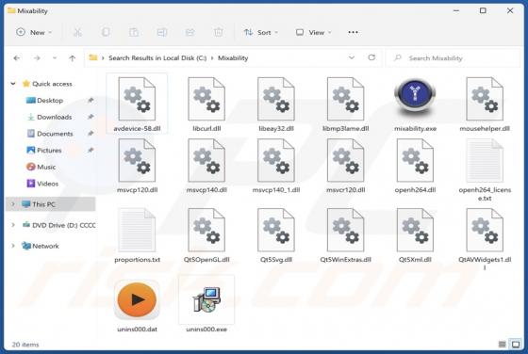Viewport: 528px width, 354px height.
Task: Select the proportions.txt file icon
Action: point(137,230)
